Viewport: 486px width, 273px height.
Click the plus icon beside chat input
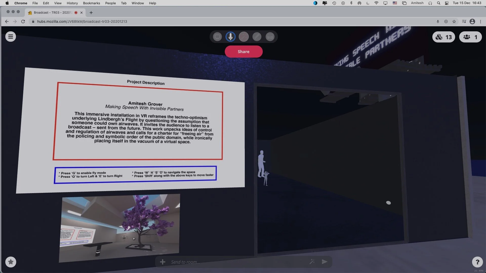163,262
